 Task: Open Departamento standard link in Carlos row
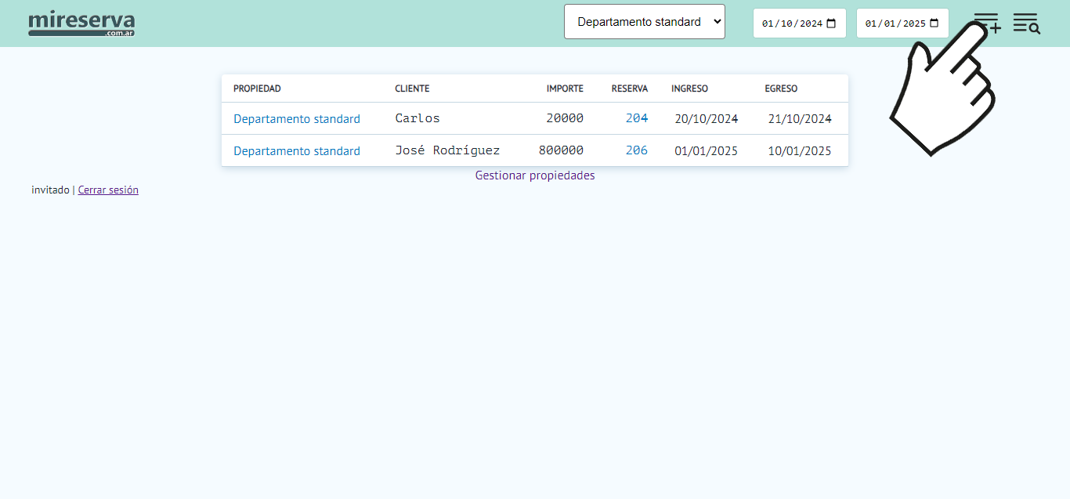click(x=297, y=119)
